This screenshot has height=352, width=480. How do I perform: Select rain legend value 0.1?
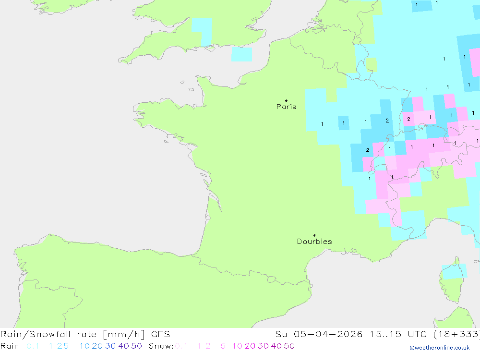[x=33, y=346]
